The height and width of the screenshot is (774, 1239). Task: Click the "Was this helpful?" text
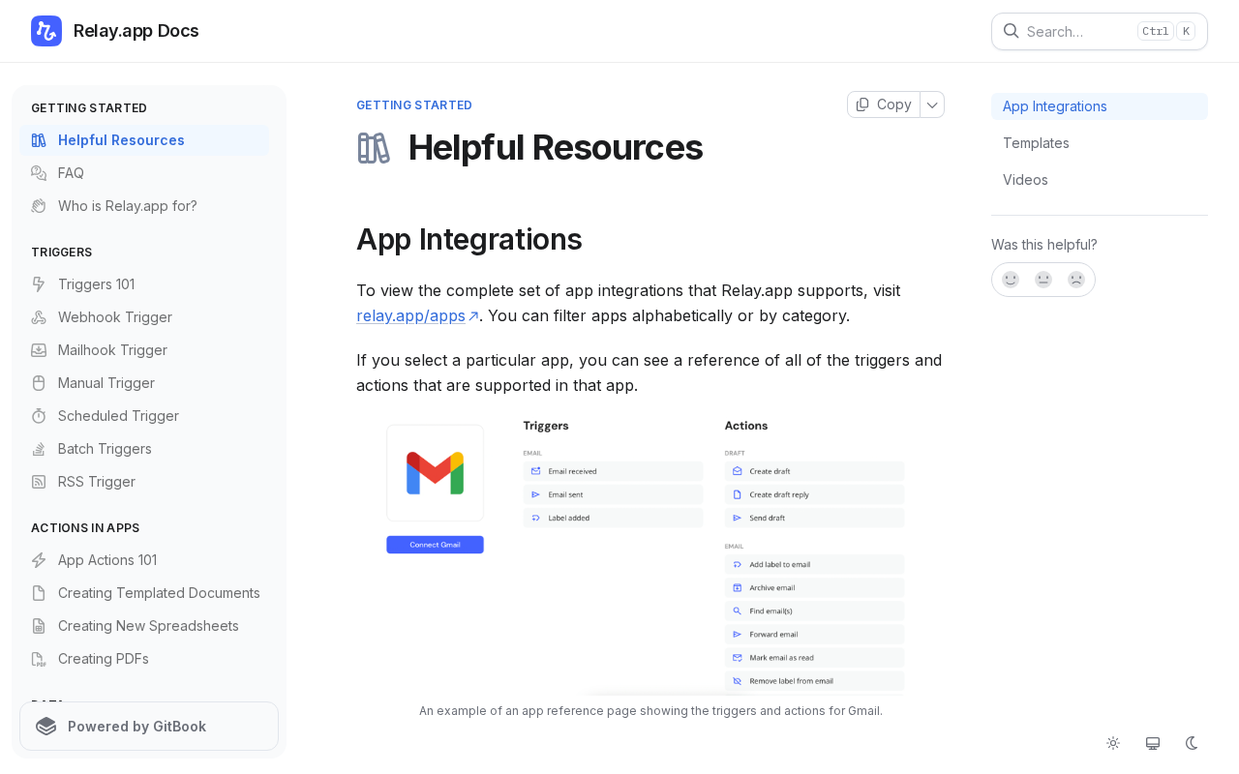pos(1044,245)
